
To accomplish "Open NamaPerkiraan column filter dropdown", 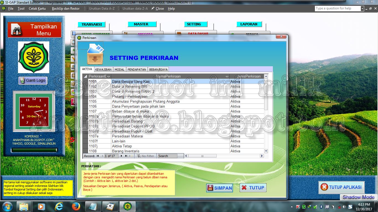I will coord(227,76).
